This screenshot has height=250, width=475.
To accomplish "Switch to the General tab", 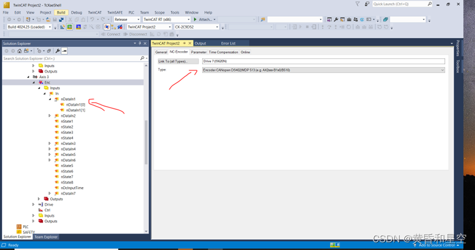I will [161, 52].
